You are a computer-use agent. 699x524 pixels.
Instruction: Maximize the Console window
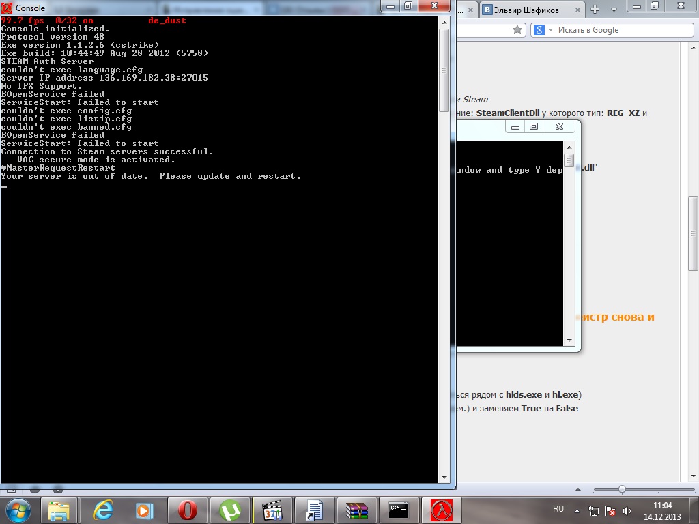pyautogui.click(x=408, y=5)
